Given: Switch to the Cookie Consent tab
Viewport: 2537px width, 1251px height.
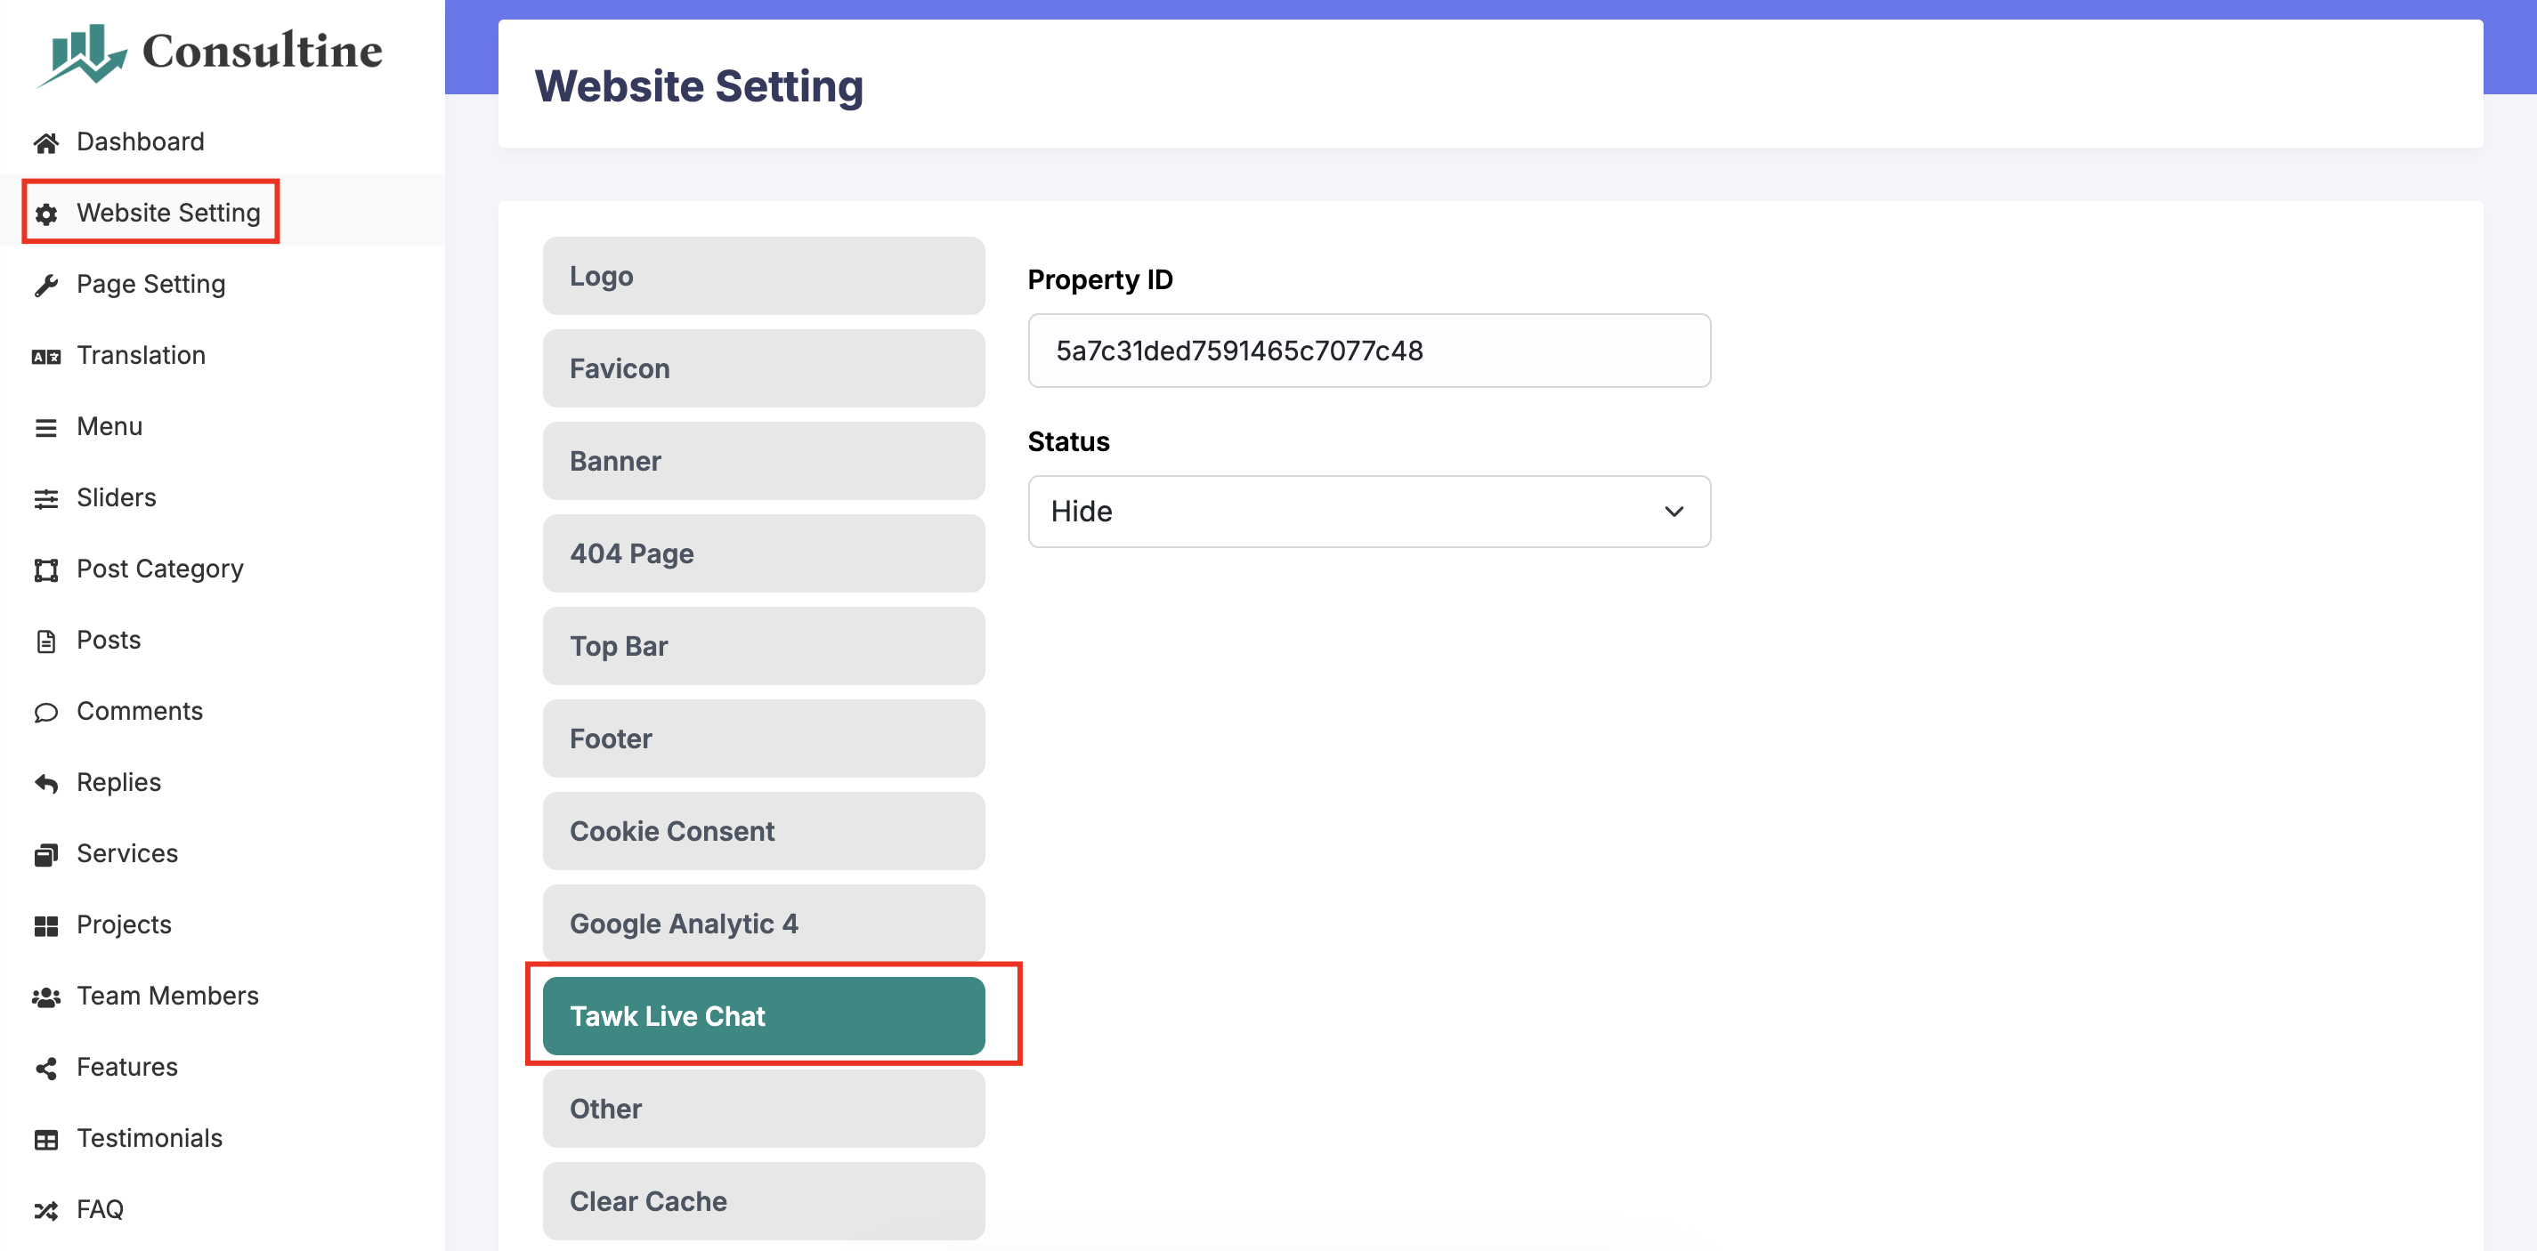Looking at the screenshot, I should pos(763,831).
